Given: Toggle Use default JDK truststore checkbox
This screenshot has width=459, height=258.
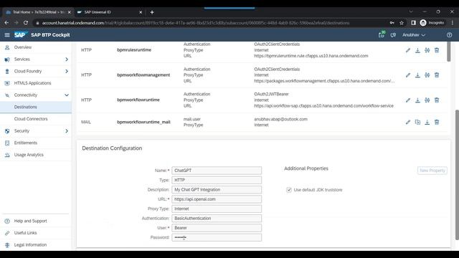Looking at the screenshot, I should 289,190.
